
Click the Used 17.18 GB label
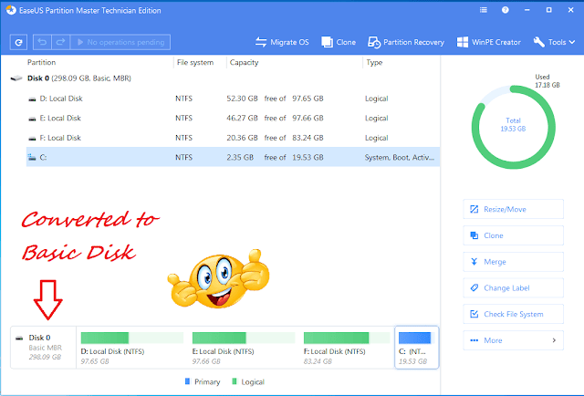547,81
